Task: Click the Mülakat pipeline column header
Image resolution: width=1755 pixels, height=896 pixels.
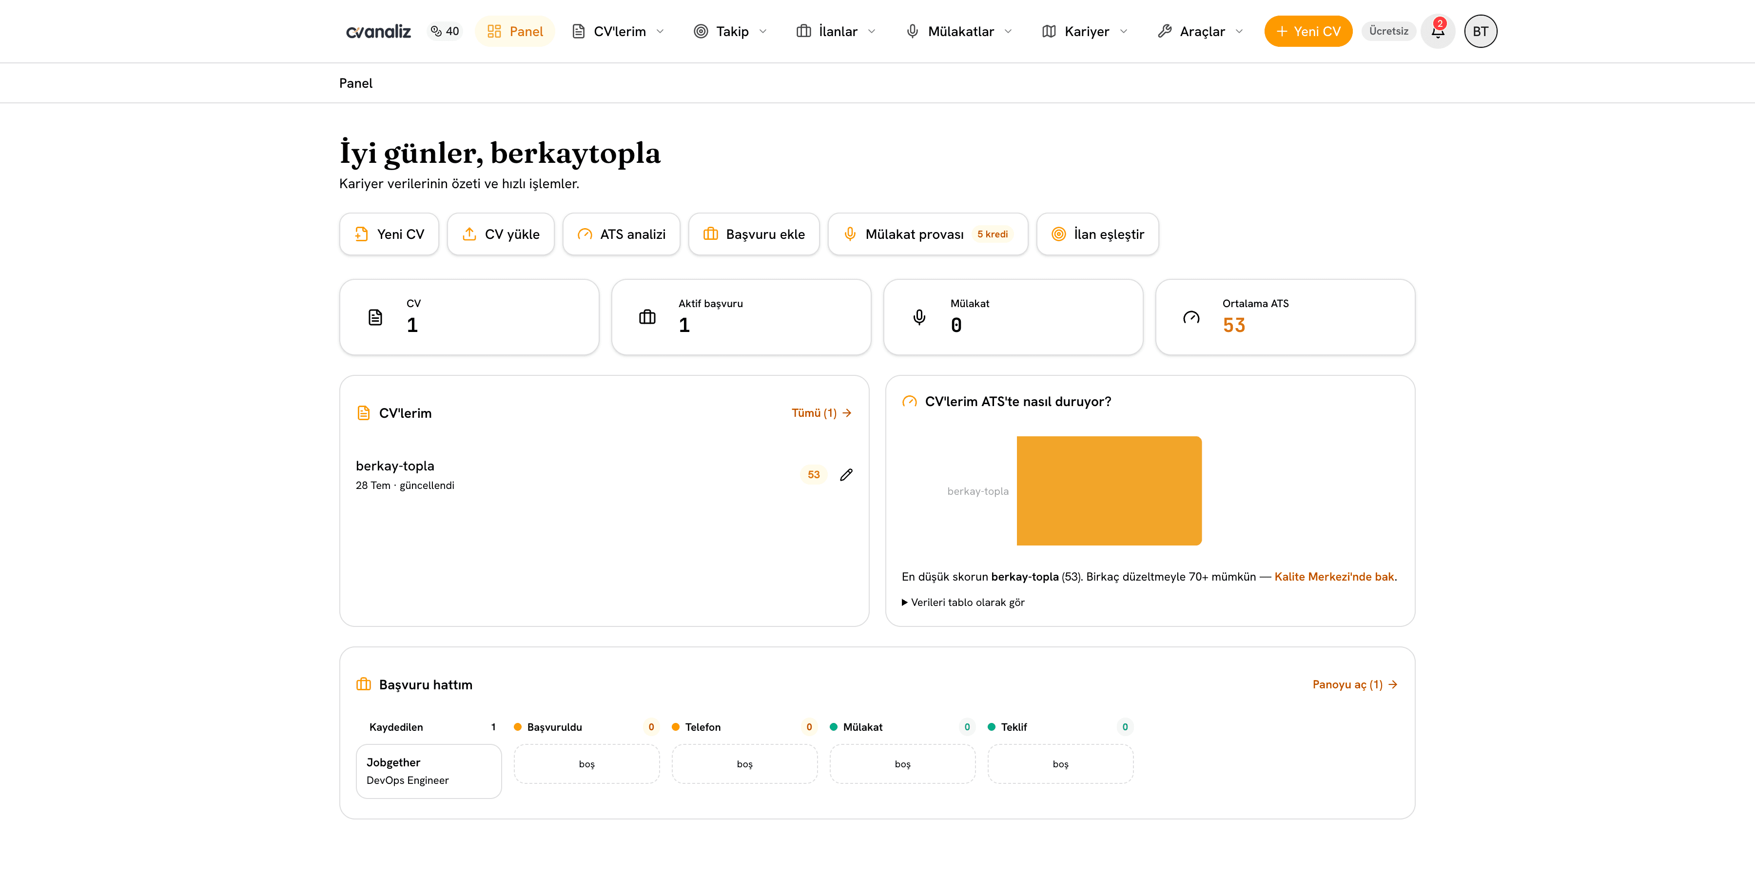Action: coord(862,727)
